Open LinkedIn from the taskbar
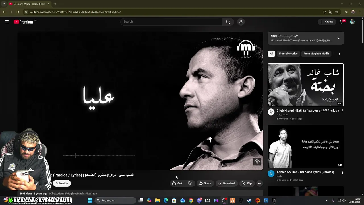 (266, 200)
